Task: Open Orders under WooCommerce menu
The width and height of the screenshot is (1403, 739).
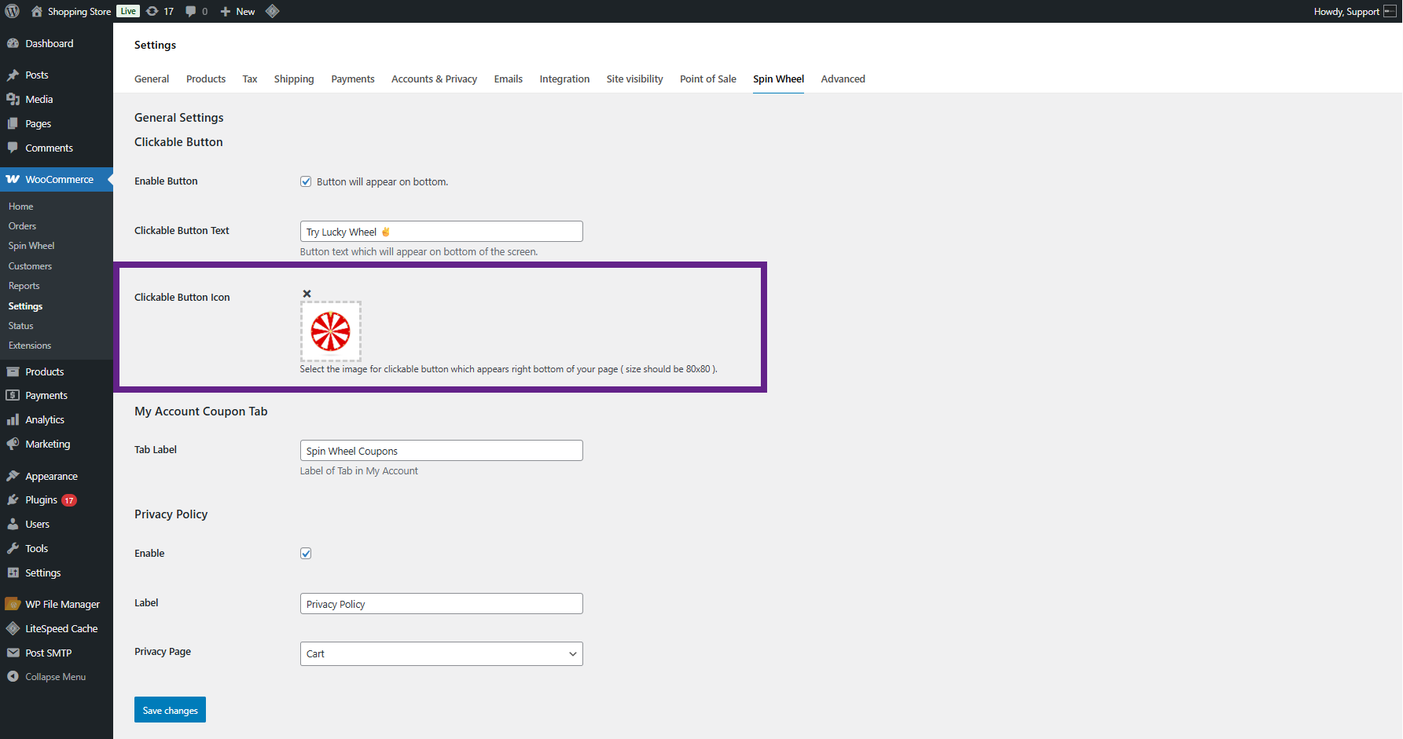Action: click(22, 226)
